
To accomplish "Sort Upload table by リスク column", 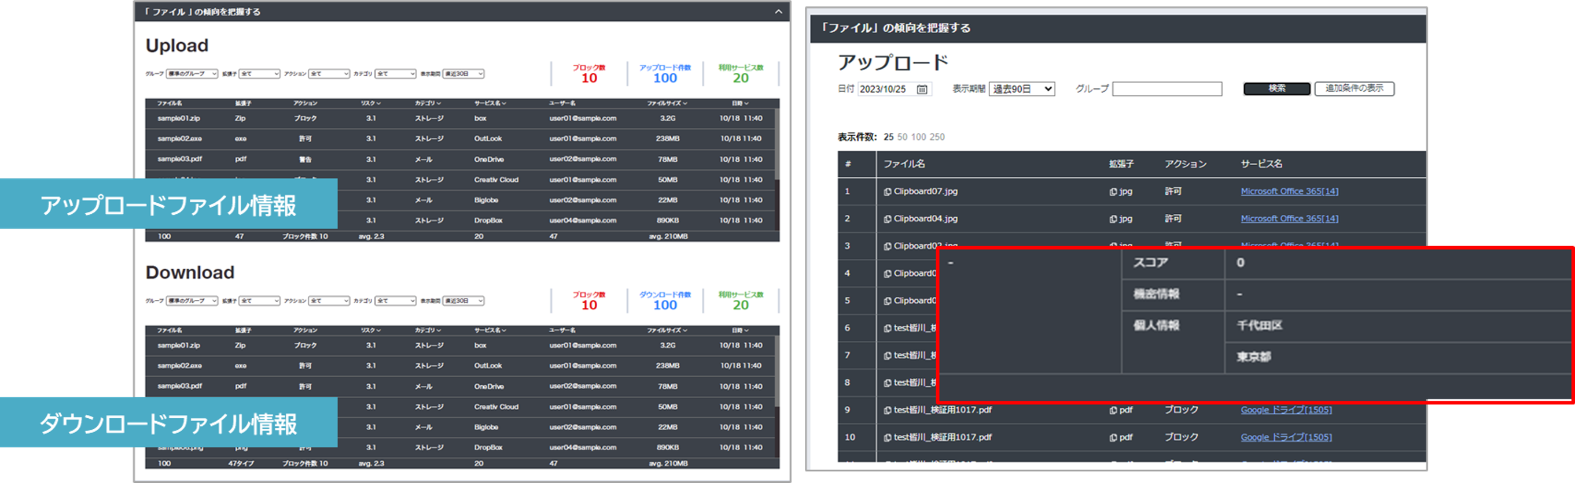I will pos(370,103).
